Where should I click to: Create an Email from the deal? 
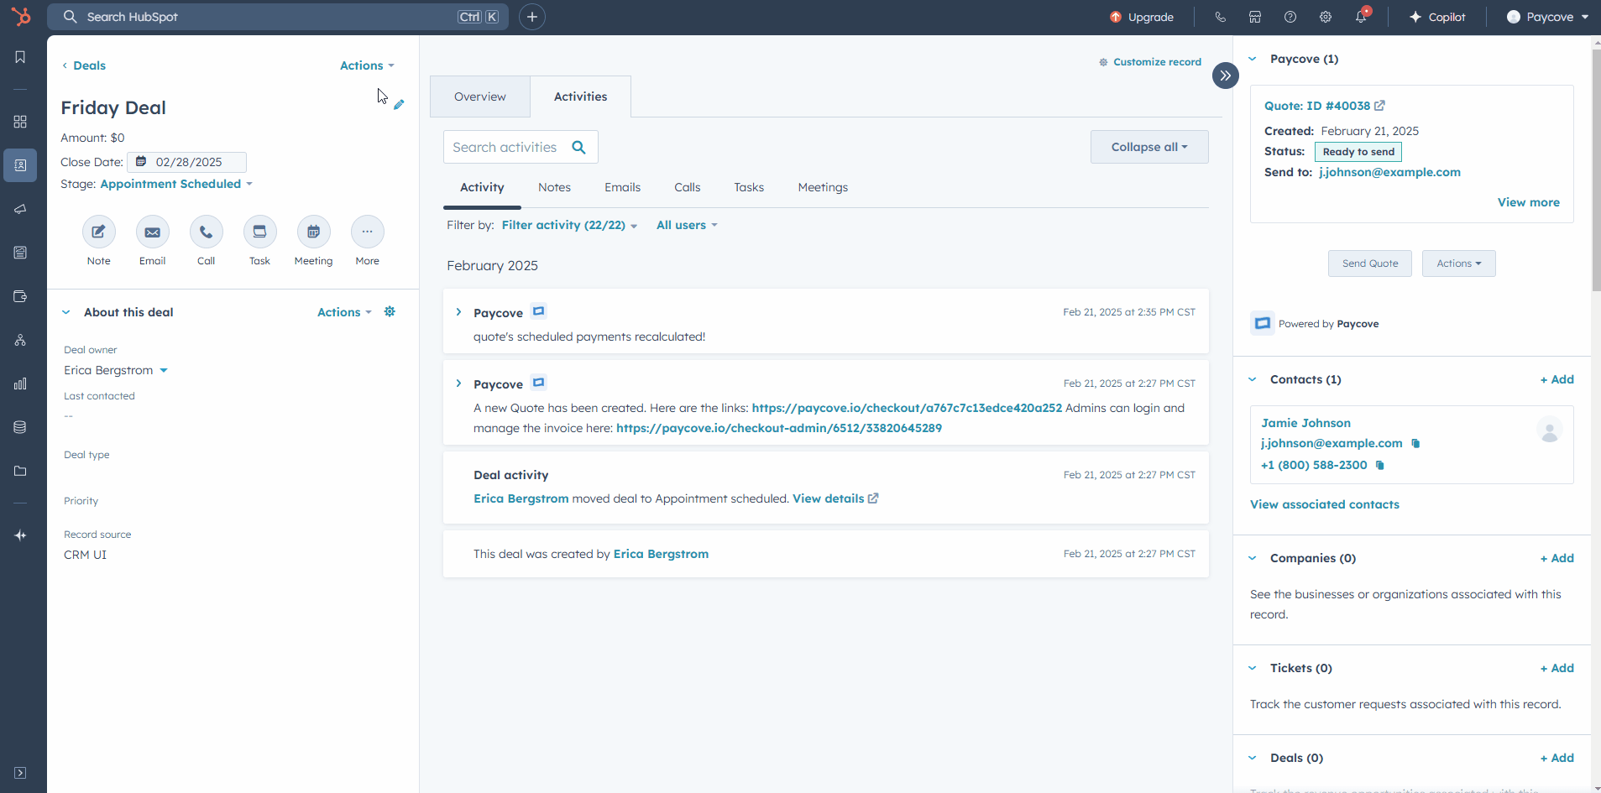tap(153, 232)
